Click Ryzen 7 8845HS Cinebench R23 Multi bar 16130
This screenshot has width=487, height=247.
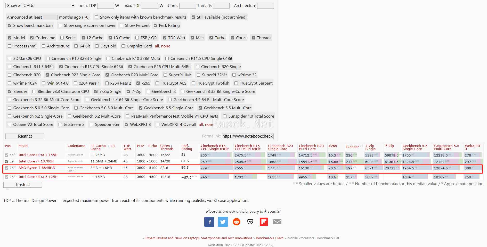pyautogui.click(x=312, y=168)
